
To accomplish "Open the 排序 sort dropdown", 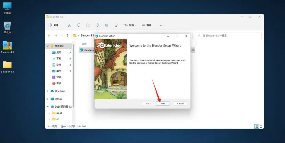I will click(x=130, y=25).
